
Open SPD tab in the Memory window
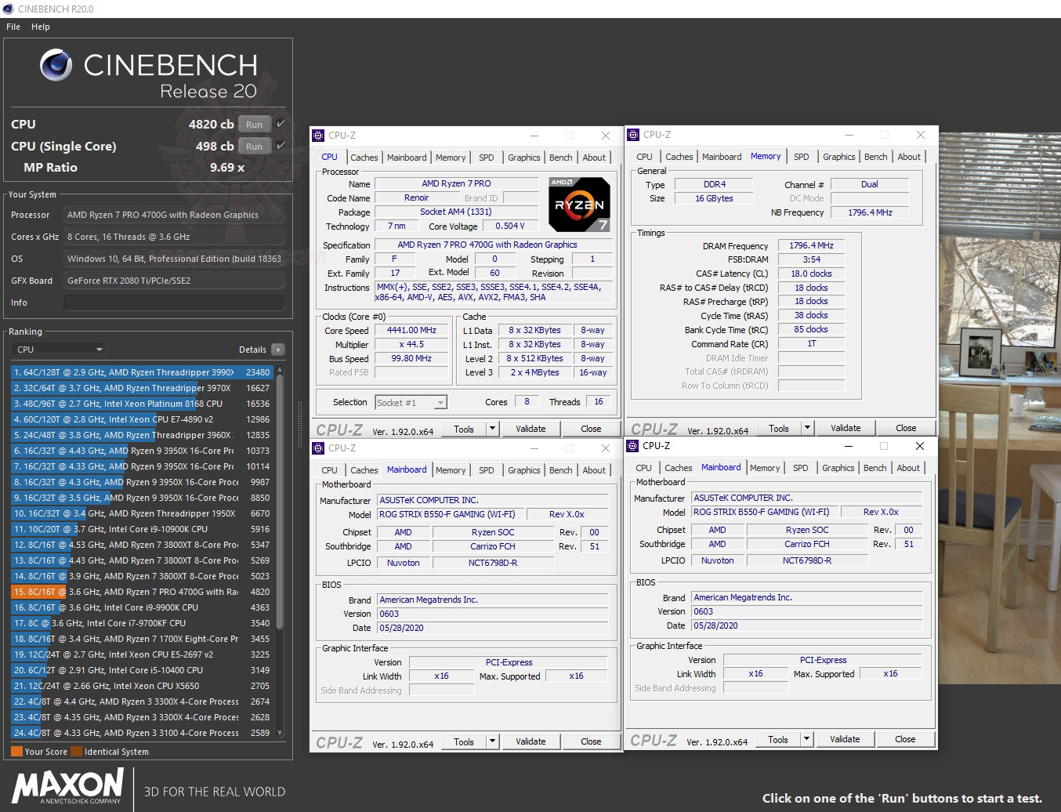click(801, 157)
